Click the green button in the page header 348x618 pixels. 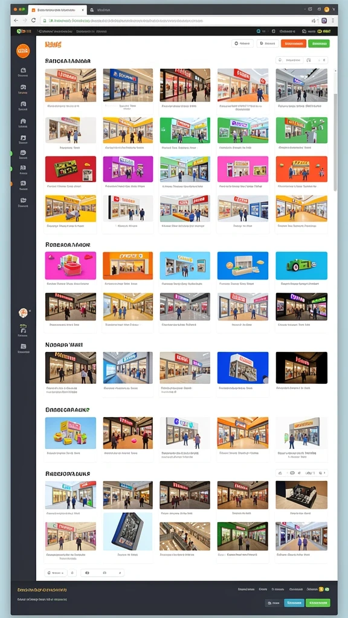coord(319,43)
